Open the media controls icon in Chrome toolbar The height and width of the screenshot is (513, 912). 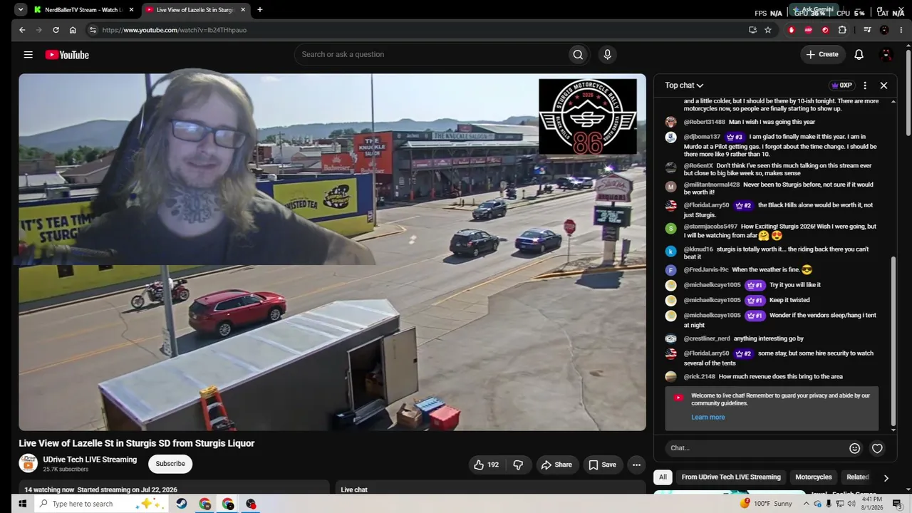coord(867,30)
